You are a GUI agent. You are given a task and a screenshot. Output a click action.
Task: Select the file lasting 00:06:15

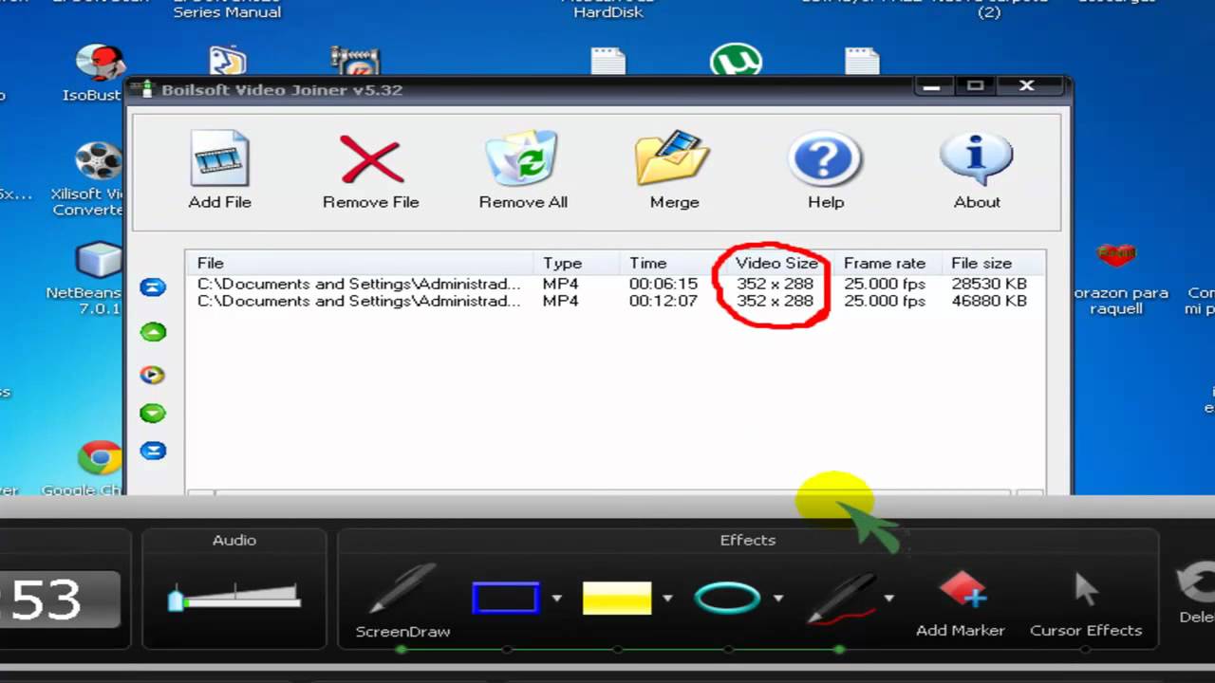click(x=615, y=284)
